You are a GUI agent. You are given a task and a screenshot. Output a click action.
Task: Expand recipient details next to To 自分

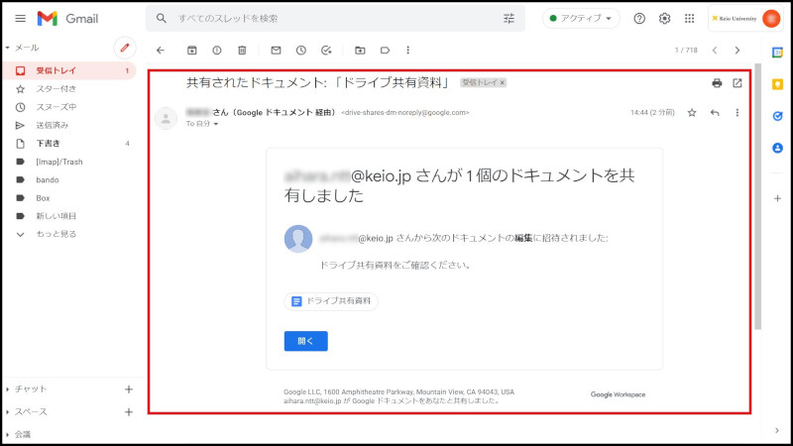coord(216,124)
